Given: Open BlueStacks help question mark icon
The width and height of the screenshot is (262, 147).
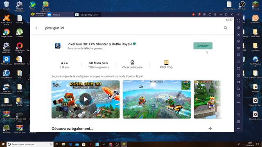Looking at the screenshot, I should coord(210,15).
